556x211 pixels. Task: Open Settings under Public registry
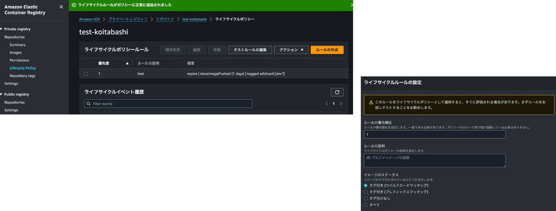pyautogui.click(x=11, y=110)
